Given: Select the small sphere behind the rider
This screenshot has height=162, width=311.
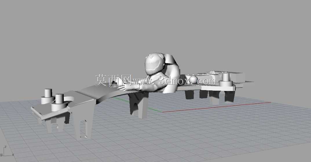Looking at the screenshot, I should coord(193,80).
